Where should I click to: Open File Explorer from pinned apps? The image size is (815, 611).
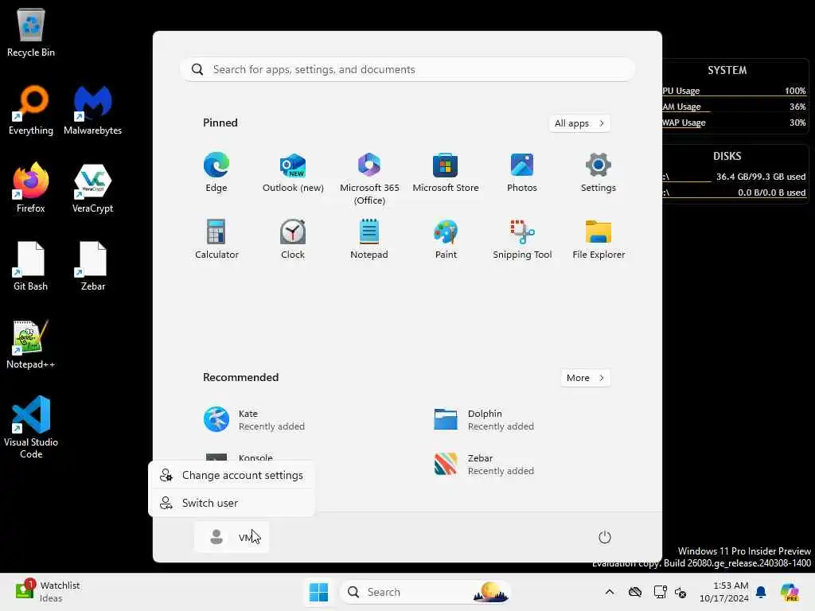tap(599, 239)
